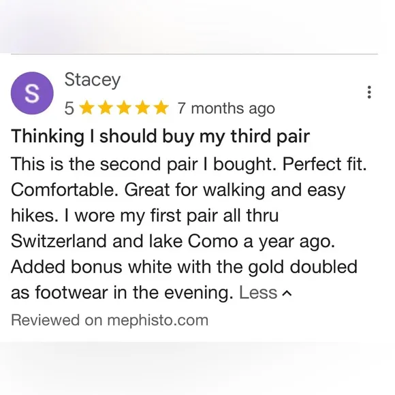Click the line mentioning Switzerland and lake Como
Viewport: 395px width, 395px height.
(173, 241)
